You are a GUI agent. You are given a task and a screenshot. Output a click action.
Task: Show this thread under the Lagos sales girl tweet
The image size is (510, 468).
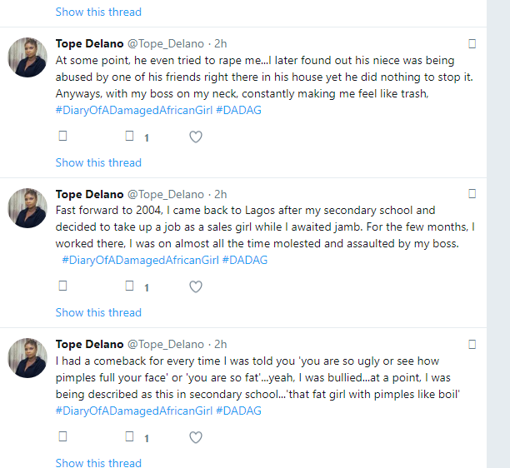(x=98, y=312)
